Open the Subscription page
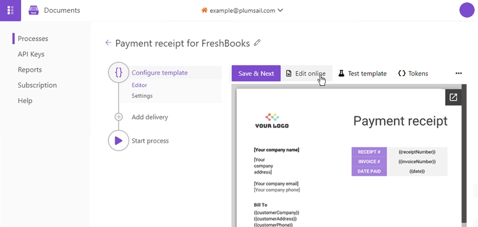The image size is (478, 227). (x=37, y=85)
